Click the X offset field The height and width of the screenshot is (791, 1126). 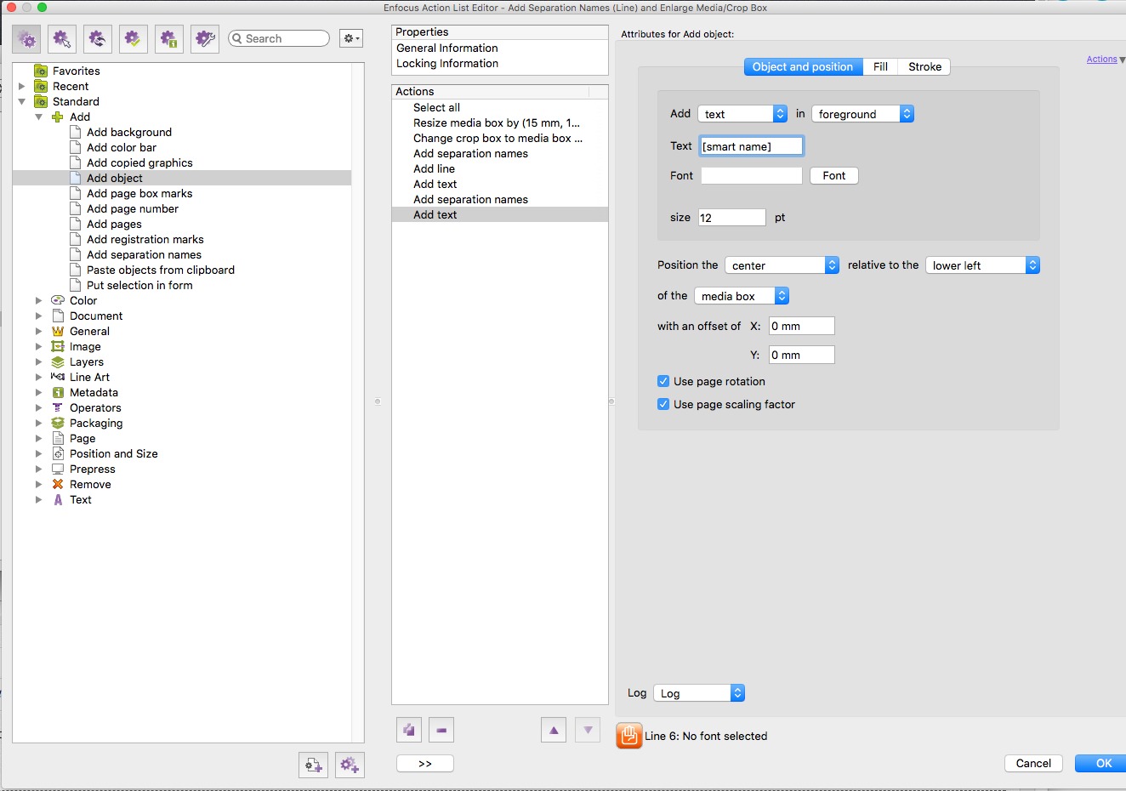802,326
